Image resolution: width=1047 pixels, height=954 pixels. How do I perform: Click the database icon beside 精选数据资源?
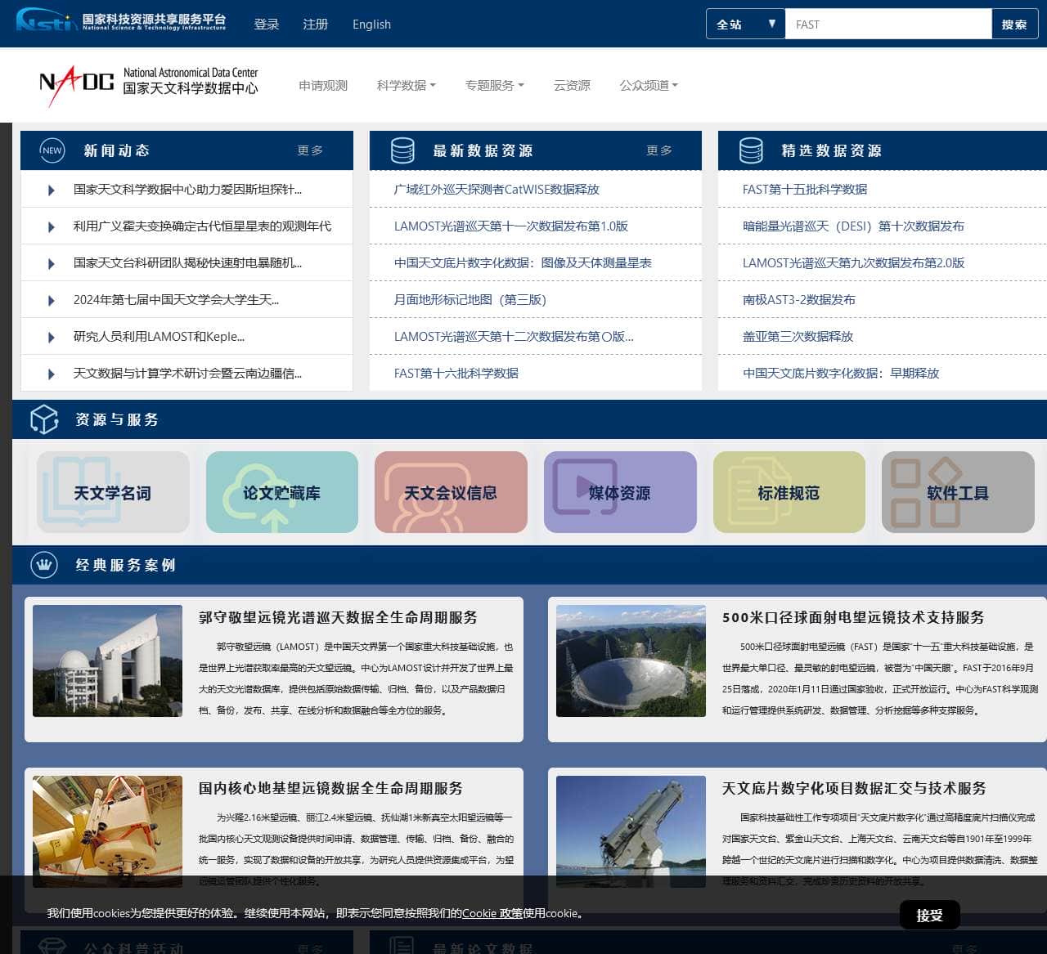pyautogui.click(x=751, y=150)
